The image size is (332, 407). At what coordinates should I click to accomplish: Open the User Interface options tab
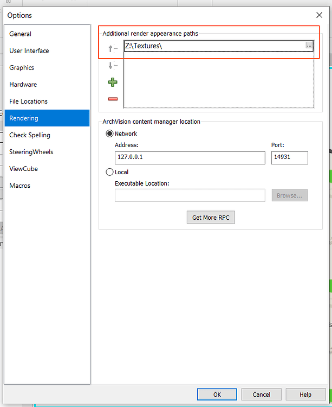47,50
